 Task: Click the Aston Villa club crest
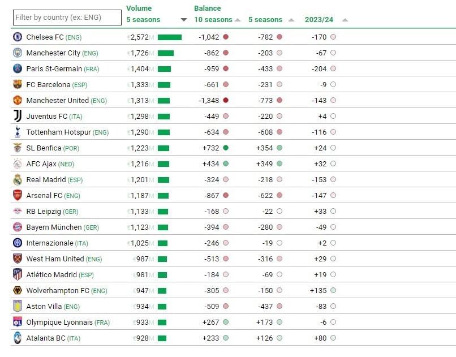coord(18,306)
